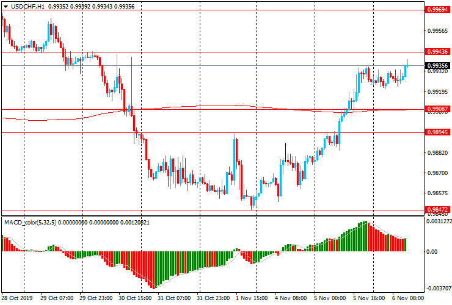The height and width of the screenshot is (305, 452).
Task: Click the 4 Nov 08:00 time label
Action: [x=292, y=299]
